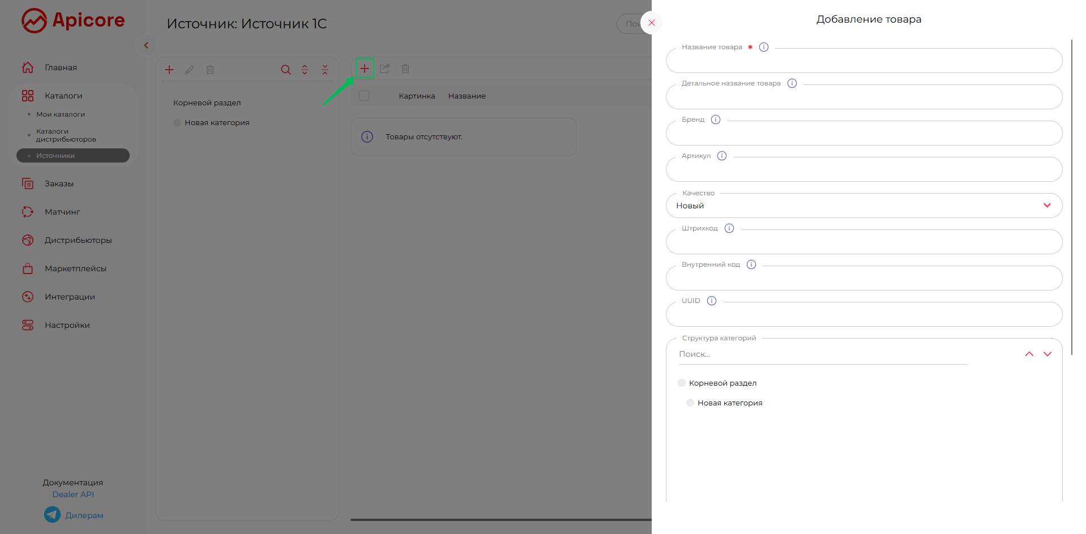Select Новая категория radio in form tree
The image size is (1086, 534).
pos(690,403)
